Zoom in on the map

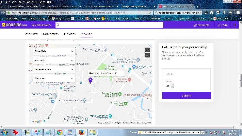[x=147, y=50]
